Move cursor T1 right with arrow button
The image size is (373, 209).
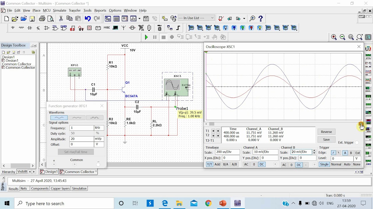pyautogui.click(x=218, y=131)
